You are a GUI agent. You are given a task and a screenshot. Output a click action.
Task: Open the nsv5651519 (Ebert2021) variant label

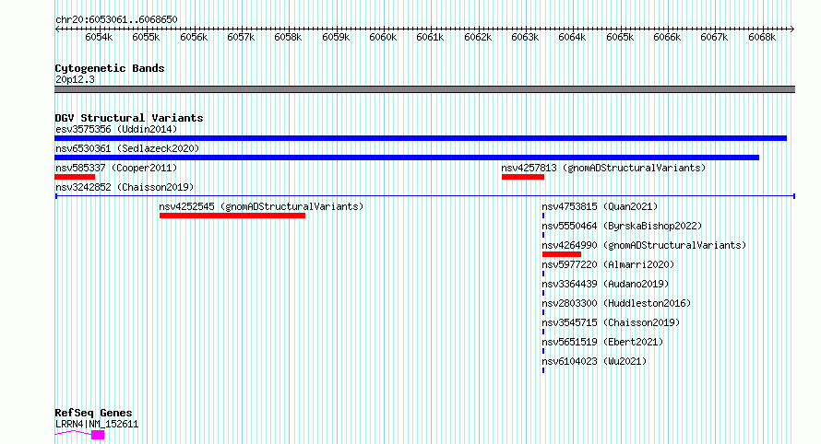602,342
